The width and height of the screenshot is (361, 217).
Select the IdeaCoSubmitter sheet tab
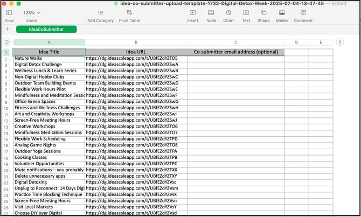(x=46, y=29)
